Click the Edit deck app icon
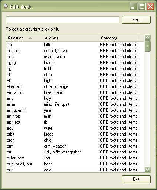 6,6
